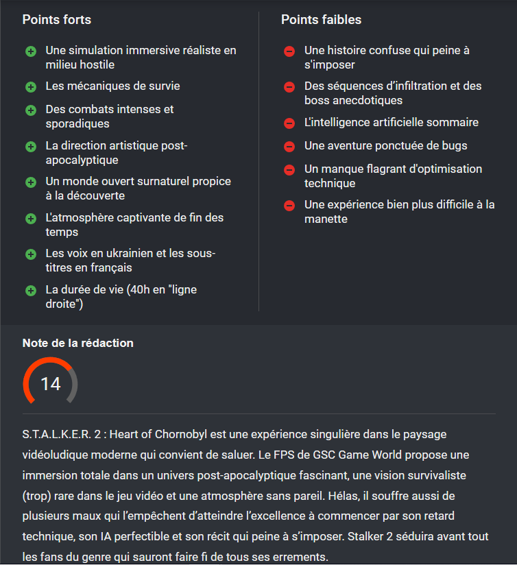
Task: Click the plus icon next to "Les mécaniques de survie"
Action: click(31, 87)
